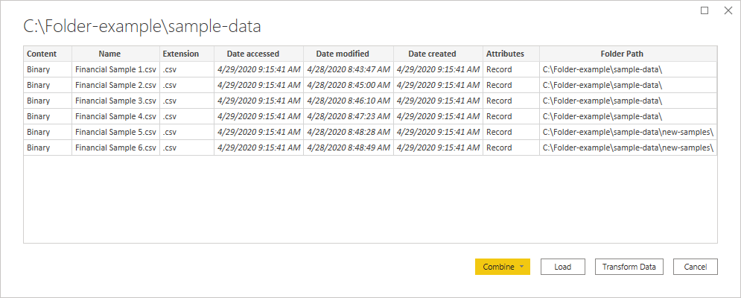Close the dialog window

point(728,10)
